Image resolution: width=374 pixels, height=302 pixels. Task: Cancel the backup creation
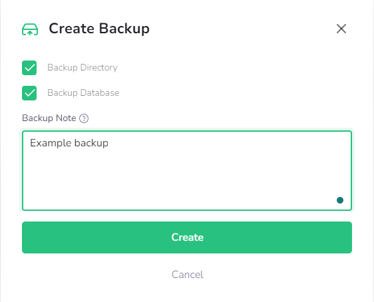(x=188, y=275)
